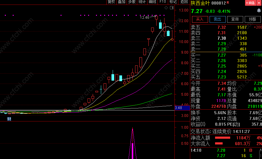Click the +自选 add to watchlist button

coord(250,3)
